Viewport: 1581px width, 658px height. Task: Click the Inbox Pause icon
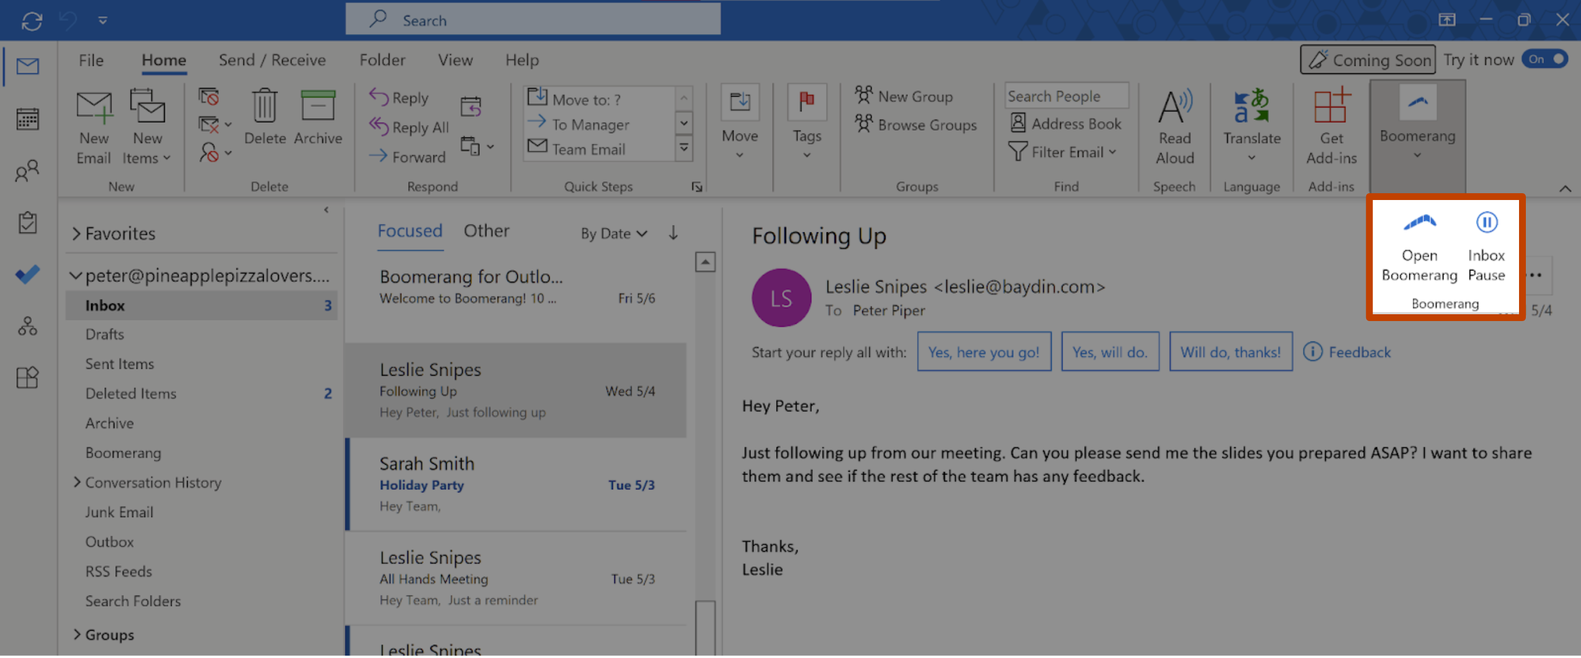1487,222
